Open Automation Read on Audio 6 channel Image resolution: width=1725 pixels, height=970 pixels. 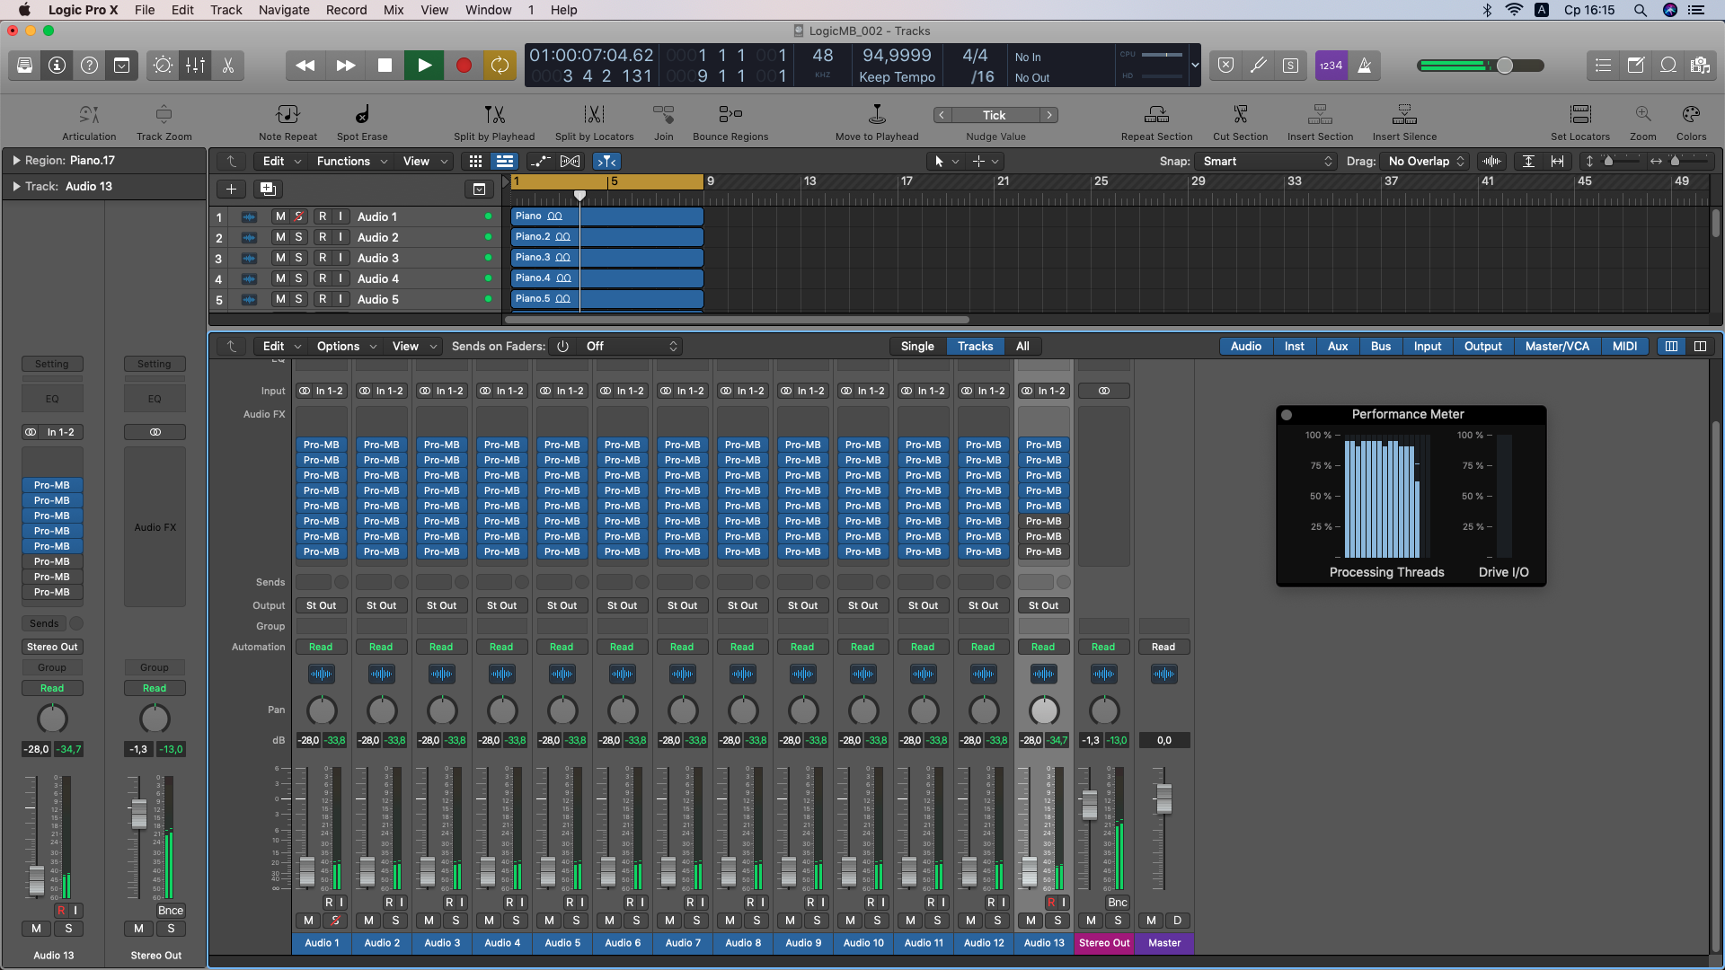click(x=622, y=648)
